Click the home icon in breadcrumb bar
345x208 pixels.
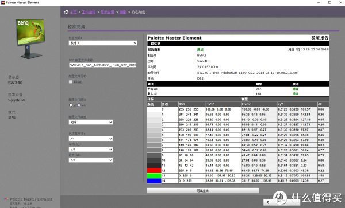(66, 12)
